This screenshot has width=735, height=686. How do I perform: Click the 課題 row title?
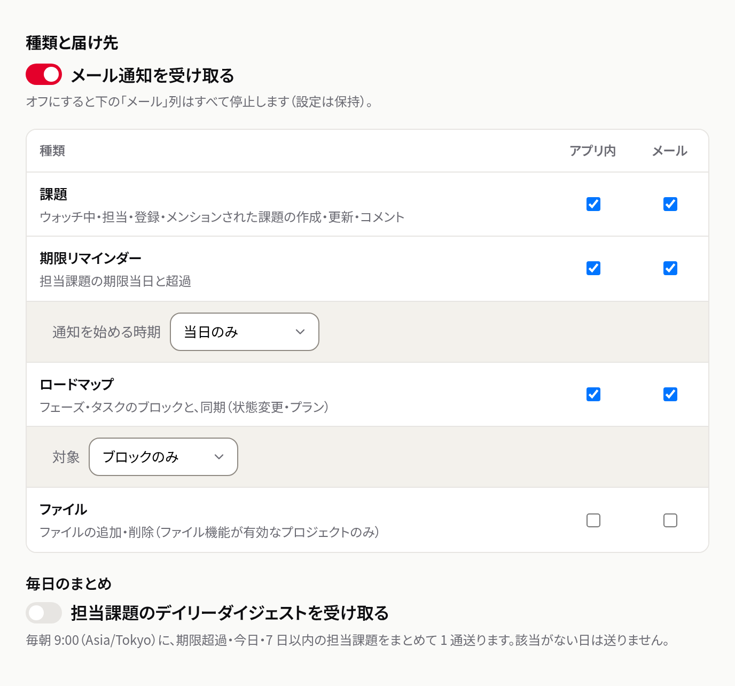[53, 194]
